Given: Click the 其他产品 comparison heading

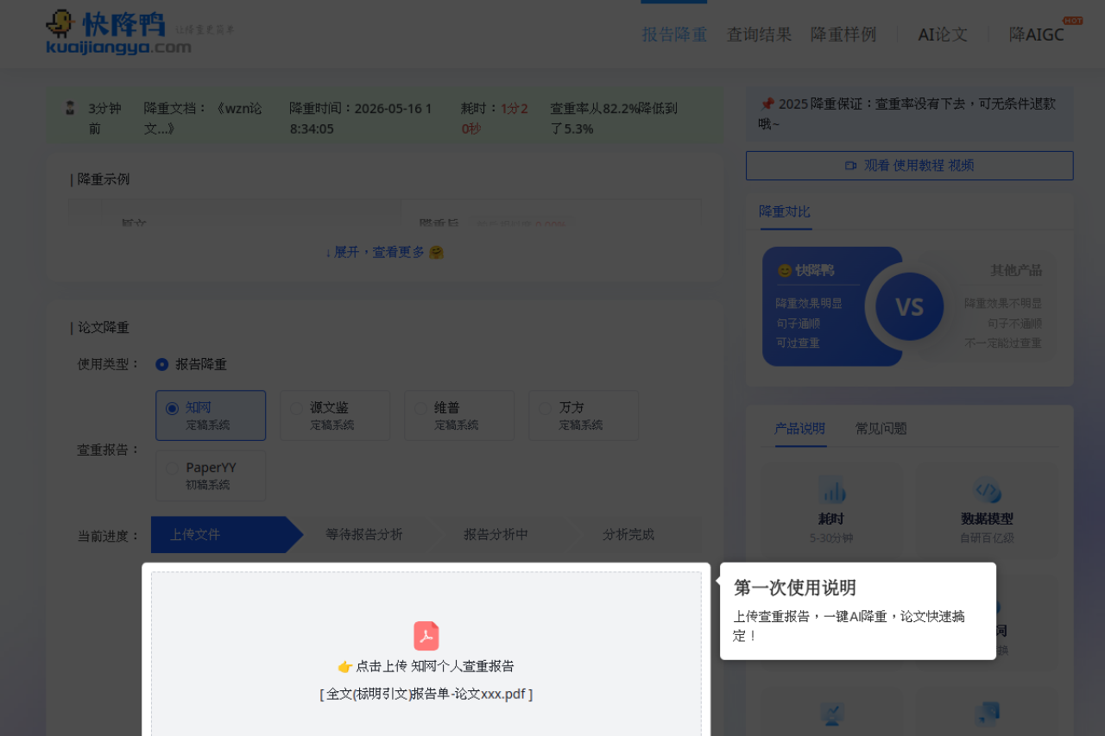Looking at the screenshot, I should (x=1016, y=270).
